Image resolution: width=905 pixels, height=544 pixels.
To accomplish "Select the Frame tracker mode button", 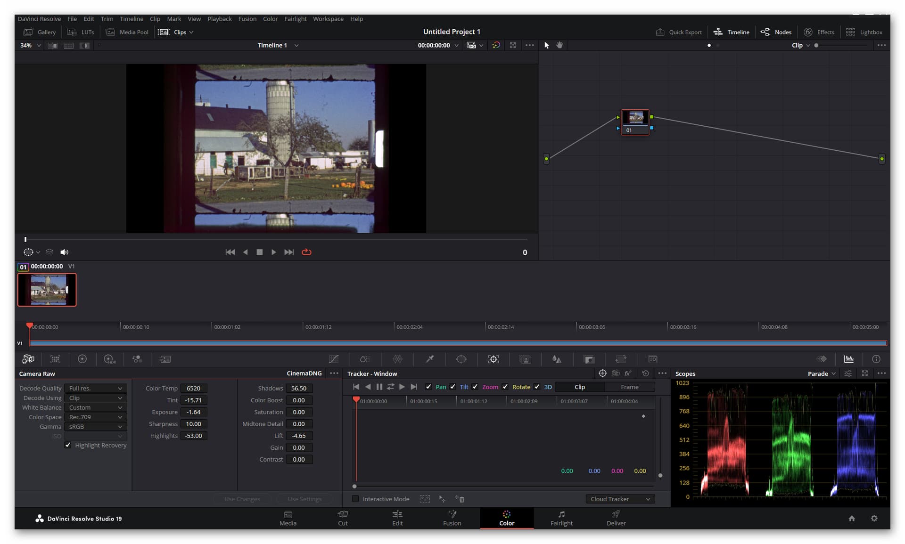I will pos(629,387).
